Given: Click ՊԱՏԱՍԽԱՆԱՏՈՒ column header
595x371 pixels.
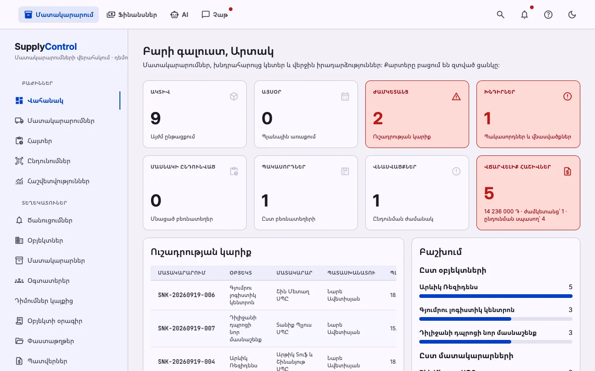Looking at the screenshot, I should 351,273.
